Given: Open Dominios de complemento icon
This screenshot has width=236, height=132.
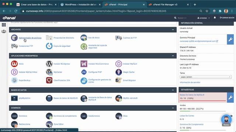Looking at the screenshot, I should coord(49,116).
